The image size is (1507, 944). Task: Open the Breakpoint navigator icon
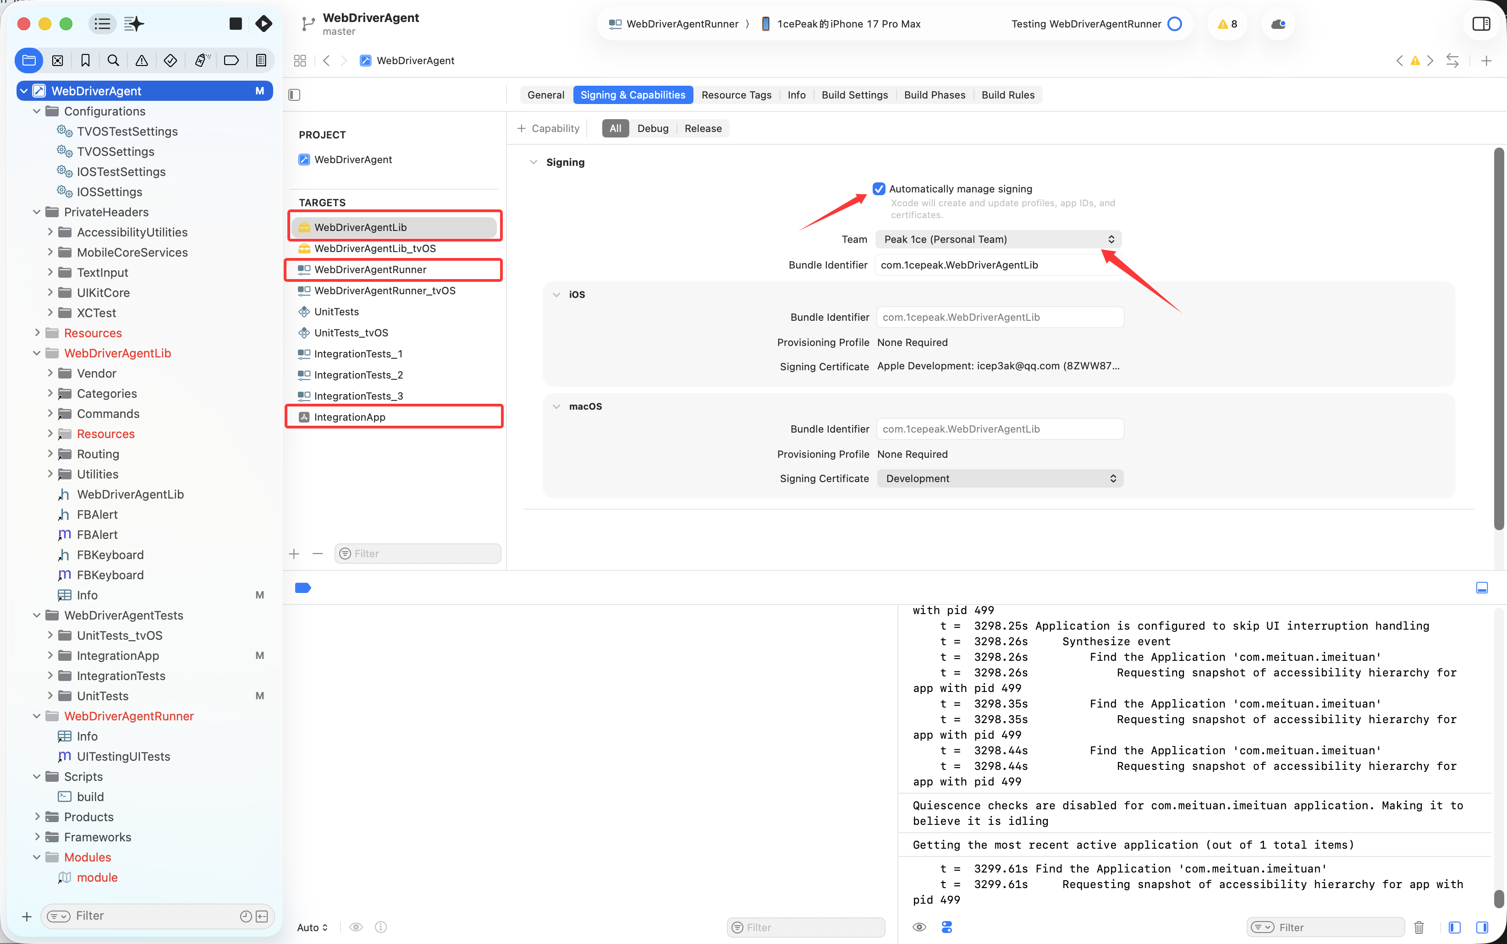pos(231,60)
